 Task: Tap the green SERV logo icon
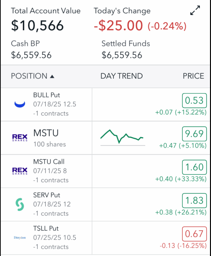pos(20,204)
